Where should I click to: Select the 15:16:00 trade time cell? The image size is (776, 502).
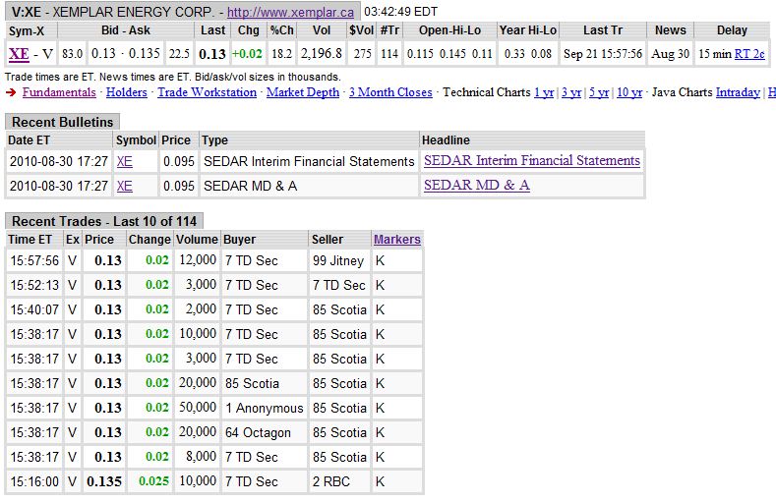click(34, 481)
